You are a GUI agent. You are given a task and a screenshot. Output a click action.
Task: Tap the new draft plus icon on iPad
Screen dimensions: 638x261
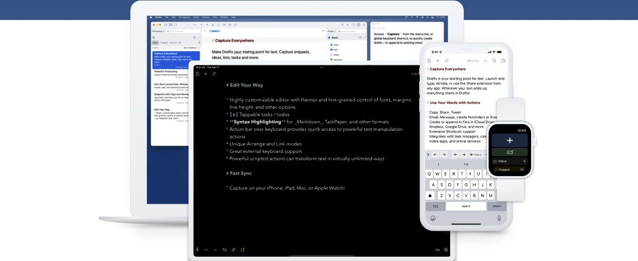tap(206, 74)
